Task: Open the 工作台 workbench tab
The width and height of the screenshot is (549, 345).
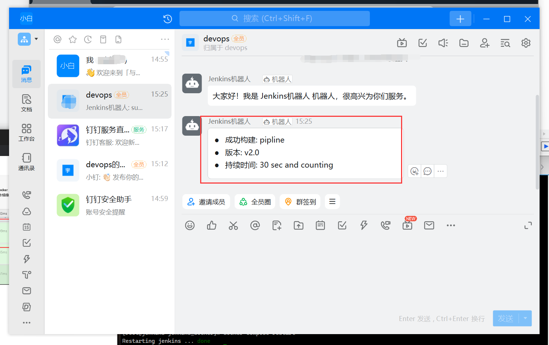Action: pos(26,132)
